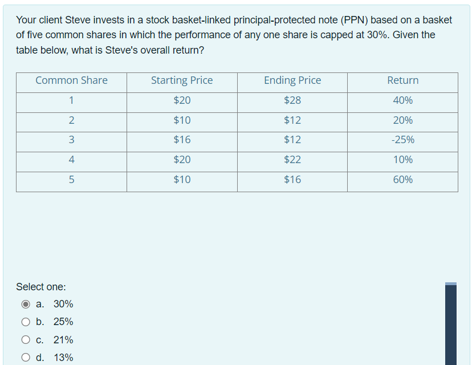The width and height of the screenshot is (472, 365).
Task: Click the $22 ending price cell
Action: [x=292, y=159]
